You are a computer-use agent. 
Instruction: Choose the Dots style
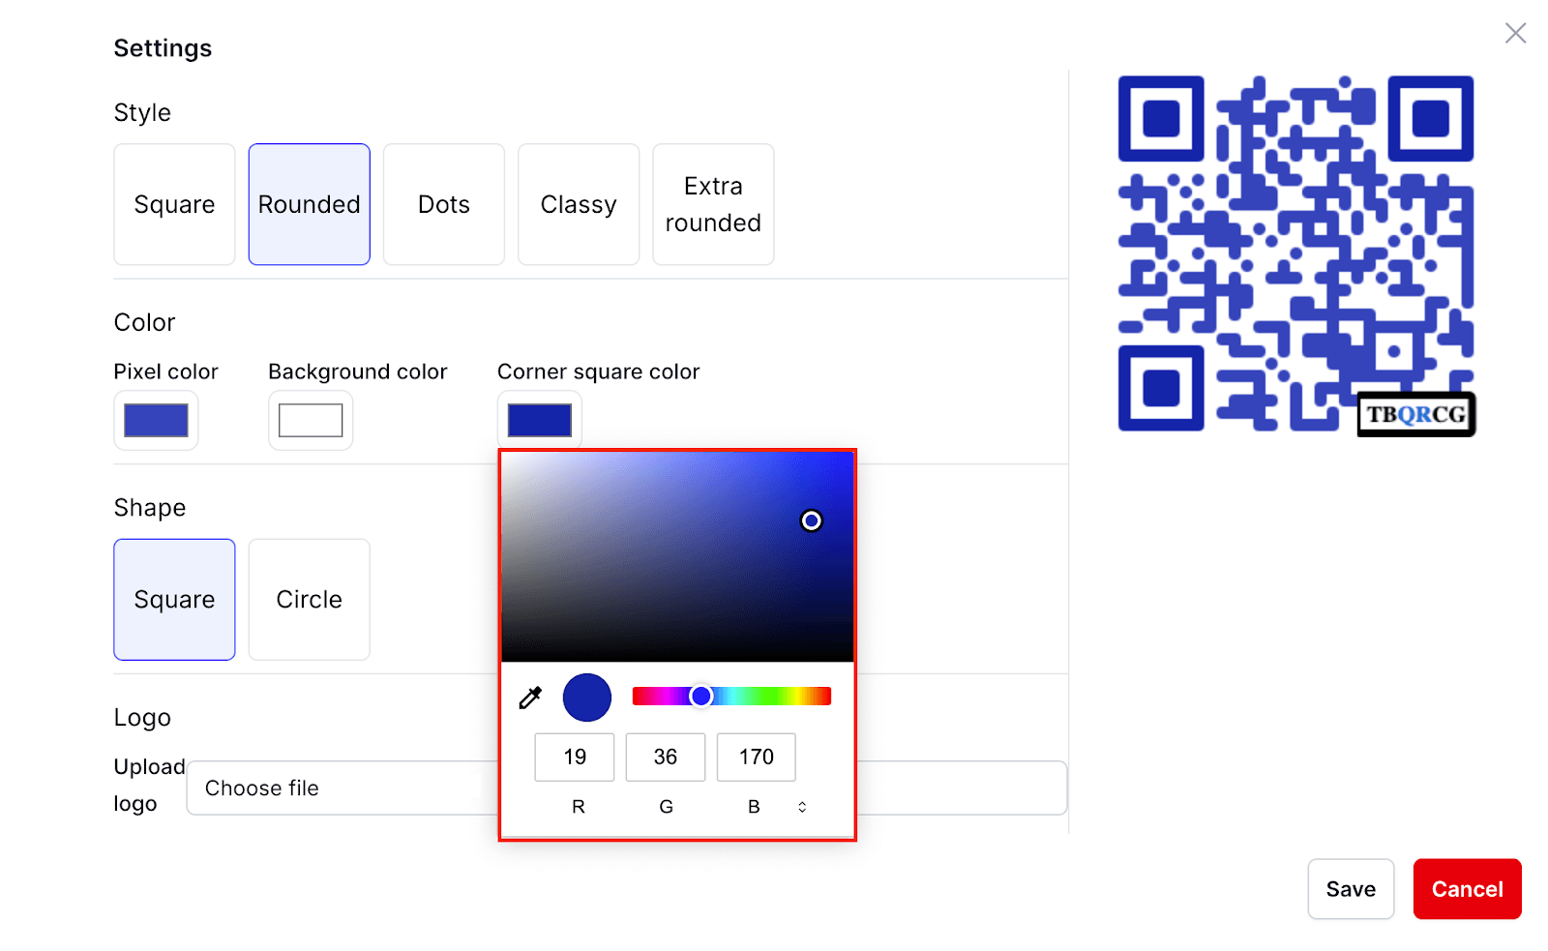444,204
